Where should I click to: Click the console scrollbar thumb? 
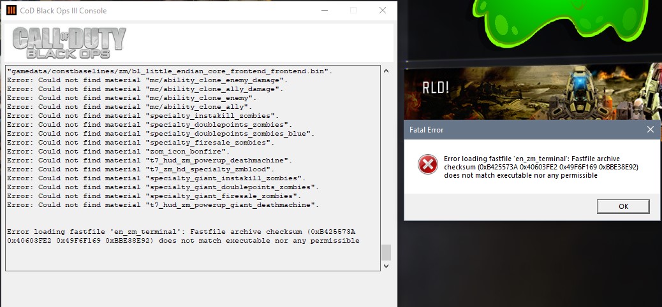click(385, 252)
